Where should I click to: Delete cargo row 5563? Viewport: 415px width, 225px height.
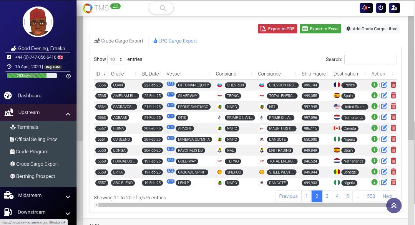click(x=393, y=117)
